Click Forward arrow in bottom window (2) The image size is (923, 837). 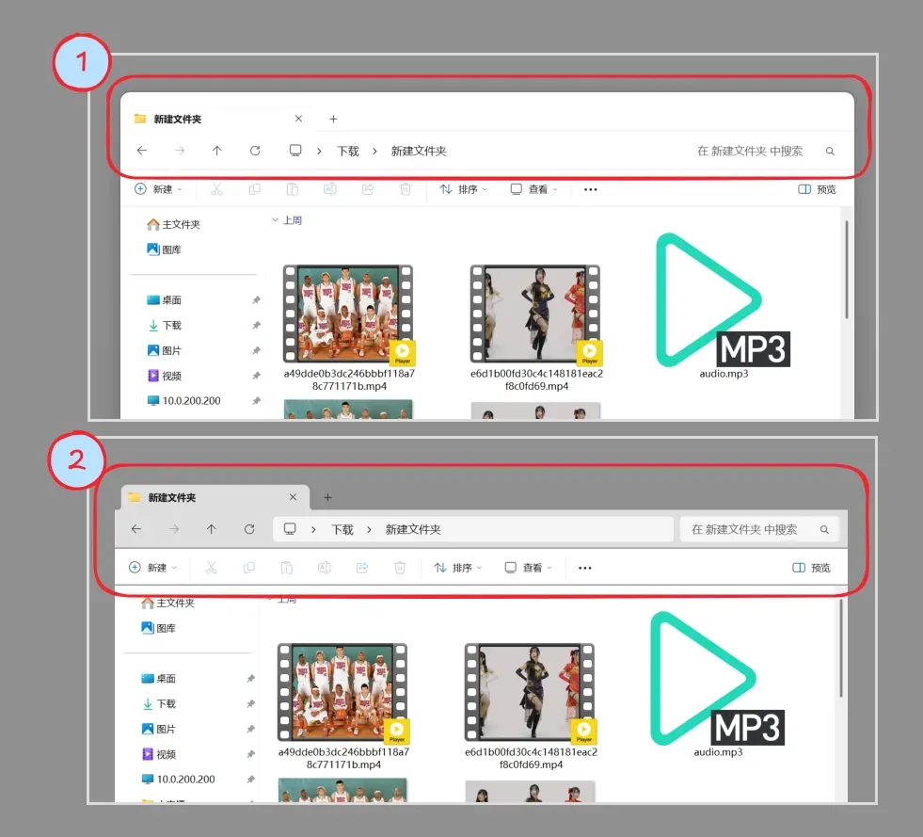click(174, 529)
